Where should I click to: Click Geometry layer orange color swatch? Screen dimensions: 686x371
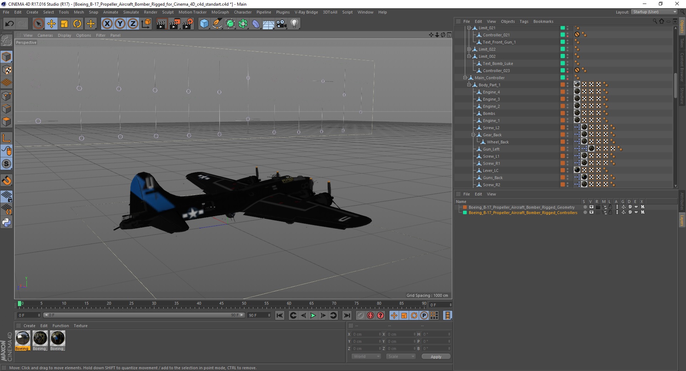465,207
